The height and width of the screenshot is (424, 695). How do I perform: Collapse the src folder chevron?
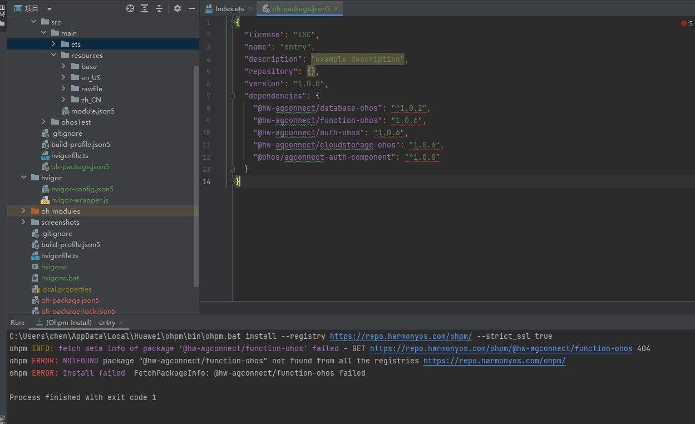[x=33, y=22]
